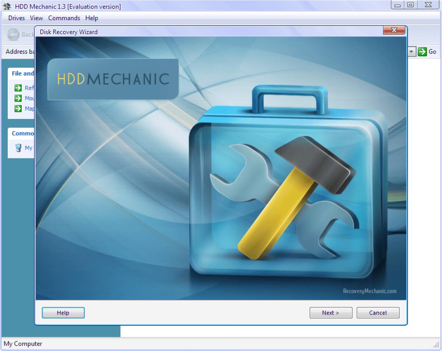442x351 pixels.
Task: Open the address bar dropdown arrow
Action: [x=411, y=52]
